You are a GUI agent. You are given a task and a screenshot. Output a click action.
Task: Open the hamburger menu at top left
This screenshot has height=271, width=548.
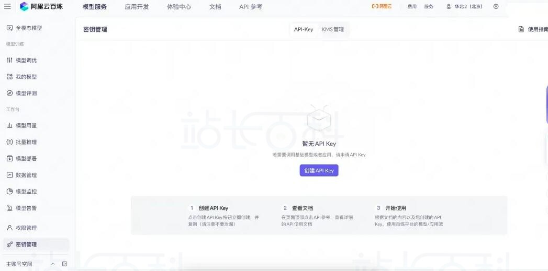pyautogui.click(x=7, y=7)
